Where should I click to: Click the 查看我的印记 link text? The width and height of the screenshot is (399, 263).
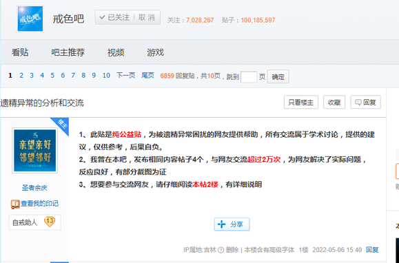click(x=40, y=204)
